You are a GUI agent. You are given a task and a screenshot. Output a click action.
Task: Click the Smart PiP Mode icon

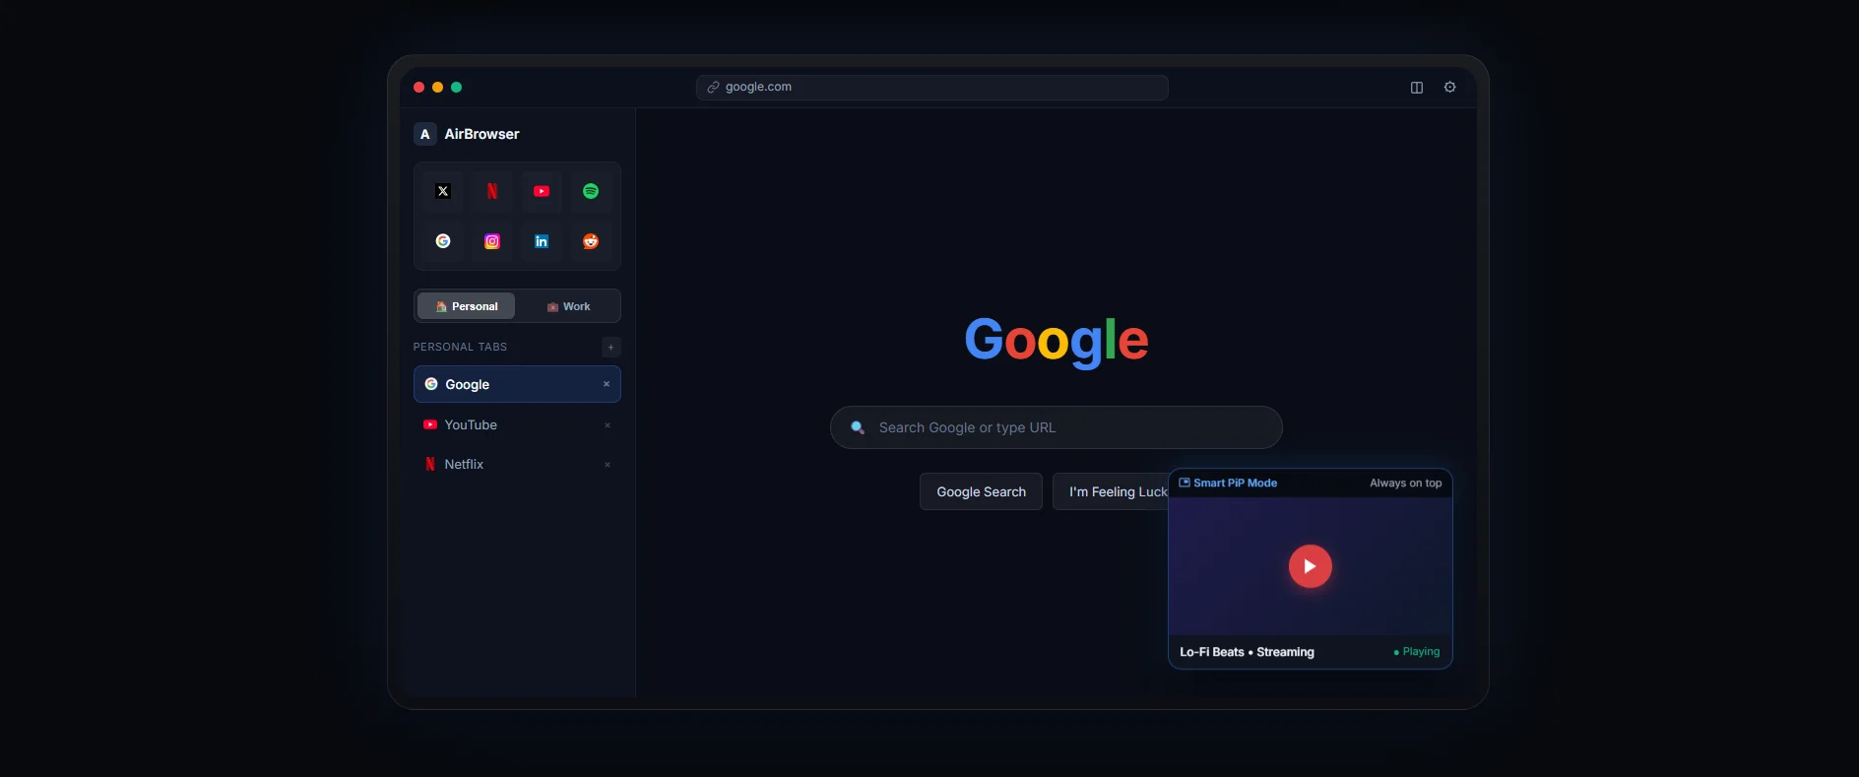point(1185,483)
